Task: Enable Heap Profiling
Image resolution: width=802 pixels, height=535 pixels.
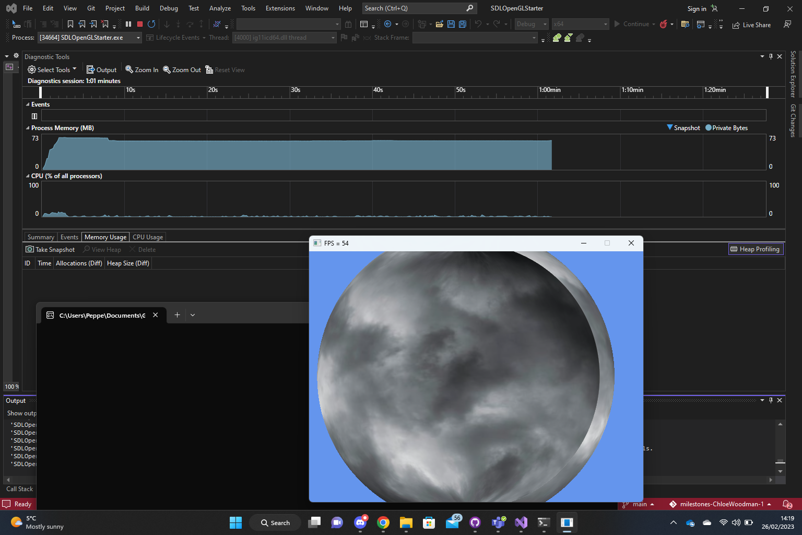Action: pyautogui.click(x=756, y=249)
